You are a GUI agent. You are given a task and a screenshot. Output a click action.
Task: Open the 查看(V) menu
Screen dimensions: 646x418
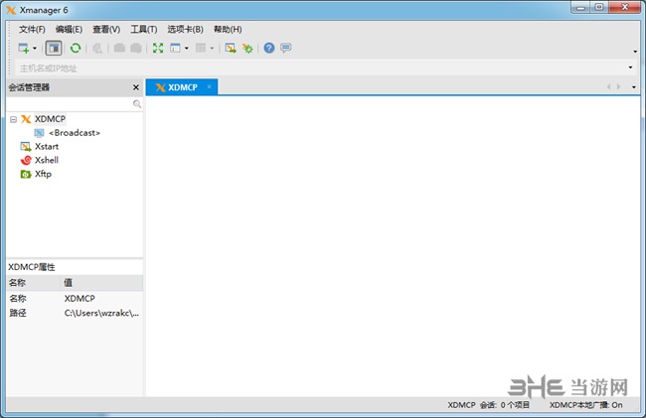pos(106,29)
